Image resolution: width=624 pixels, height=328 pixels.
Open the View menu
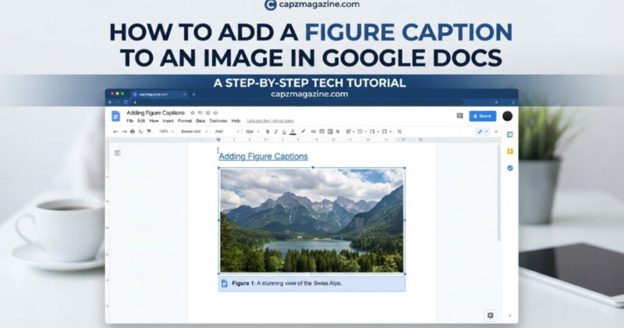(154, 121)
